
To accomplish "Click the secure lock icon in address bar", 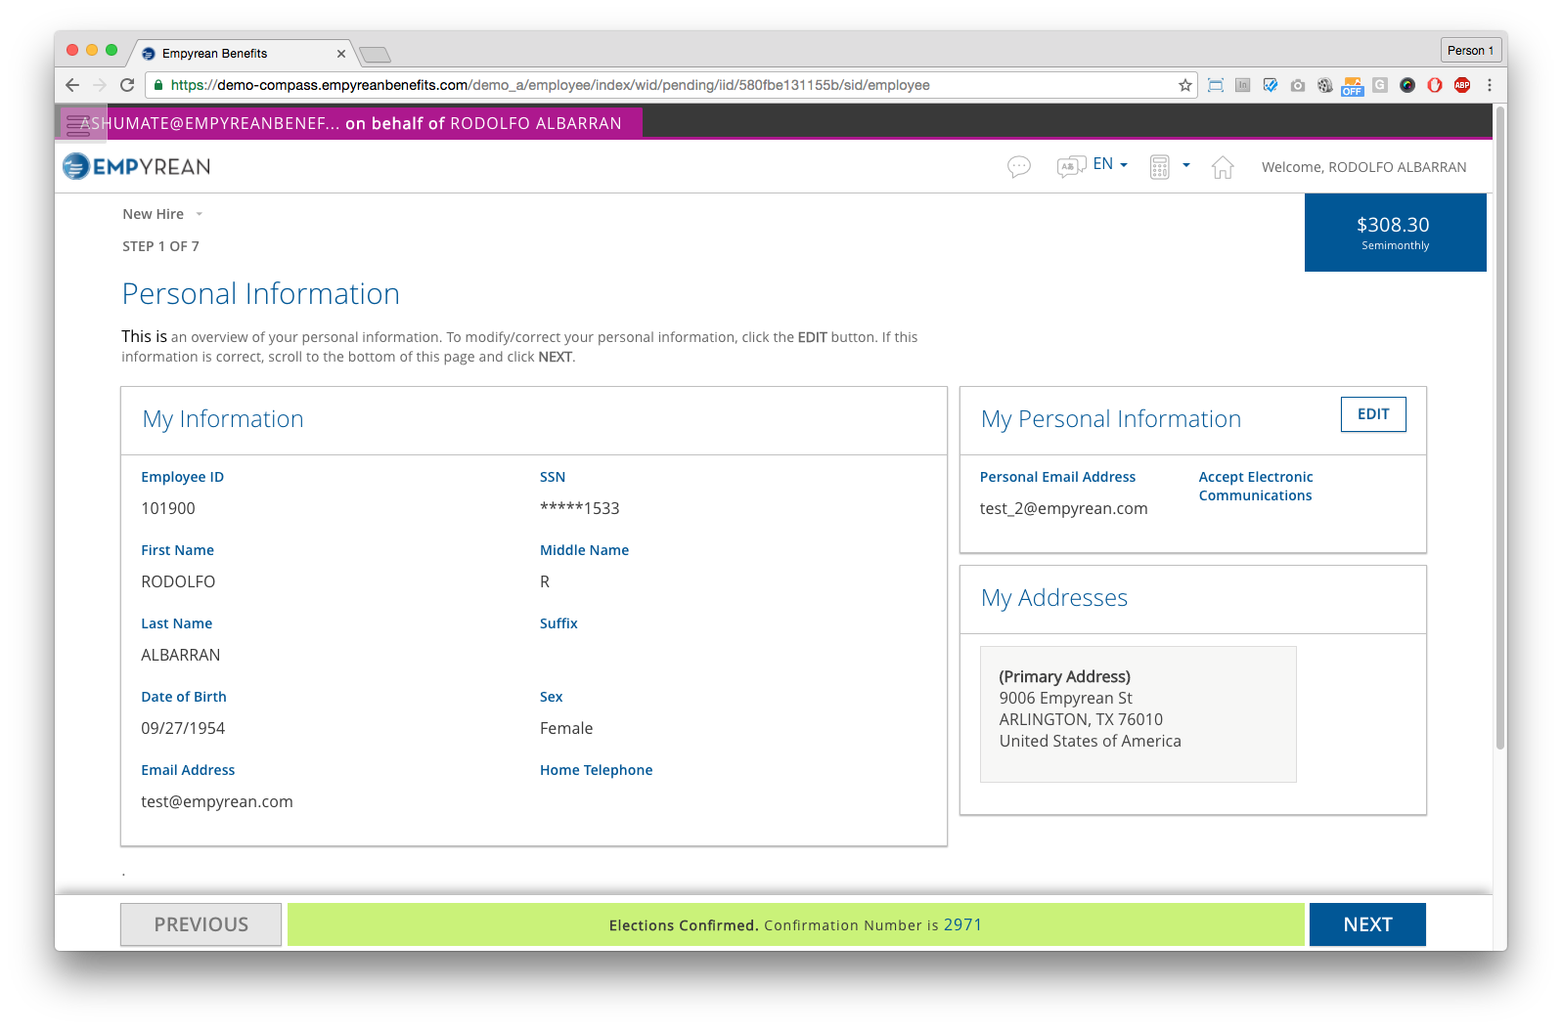I will pyautogui.click(x=158, y=85).
